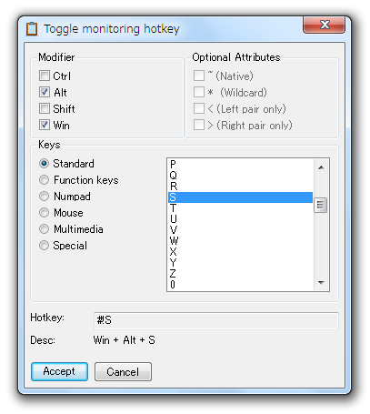Pick key 0 in the list
This screenshot has width=370, height=414.
(x=240, y=285)
